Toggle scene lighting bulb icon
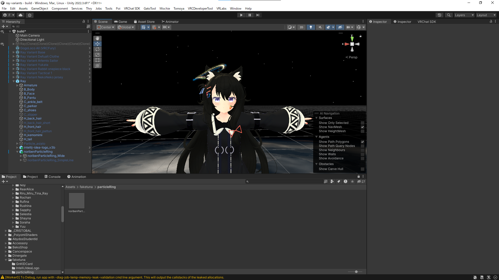Screen dimensions: 499x280 pyautogui.click(x=311, y=27)
